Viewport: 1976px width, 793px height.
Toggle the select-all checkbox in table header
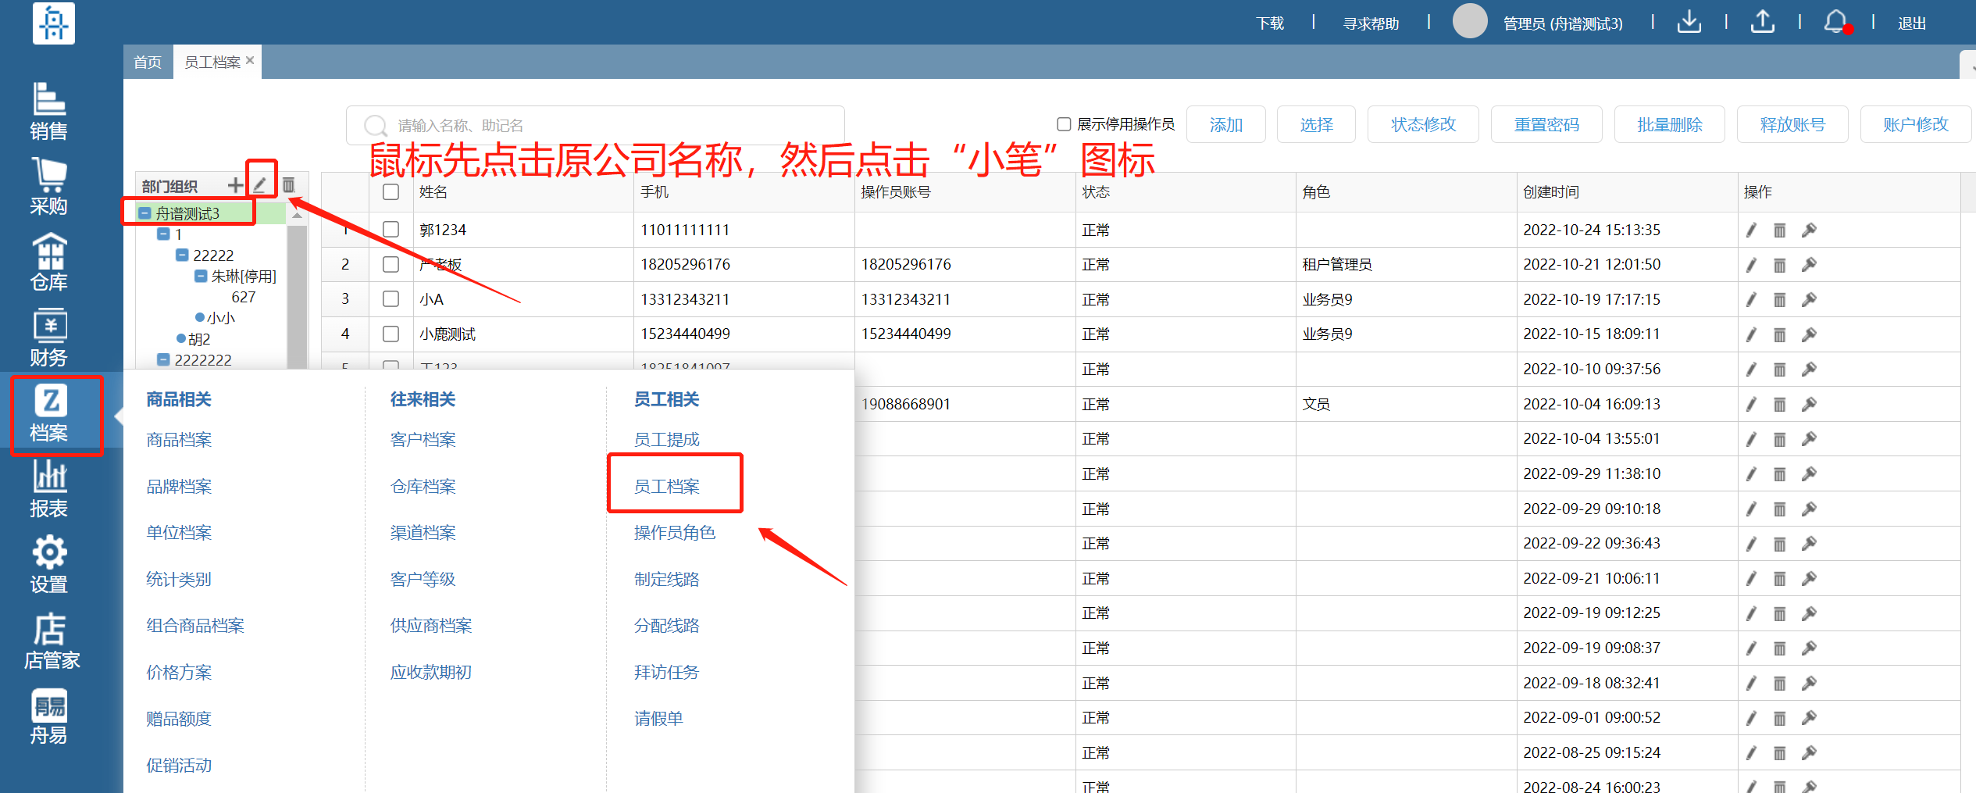391,191
